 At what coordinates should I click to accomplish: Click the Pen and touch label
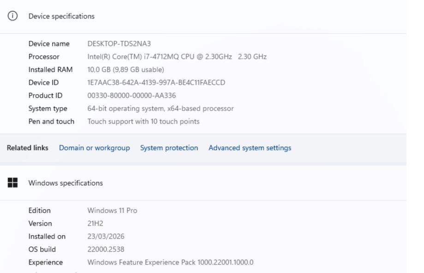[51, 121]
